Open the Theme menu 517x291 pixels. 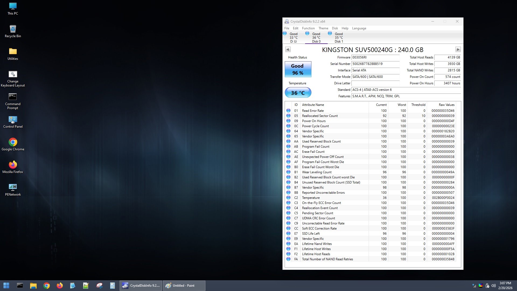point(323,28)
